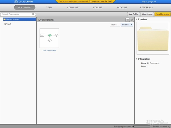Select Trash in the sidebar
The image size is (171, 128).
click(9, 24)
